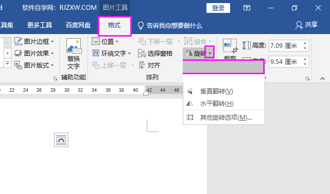The height and width of the screenshot is (194, 330).
Task: Click the 图片版式 icon
Action: coord(18,65)
